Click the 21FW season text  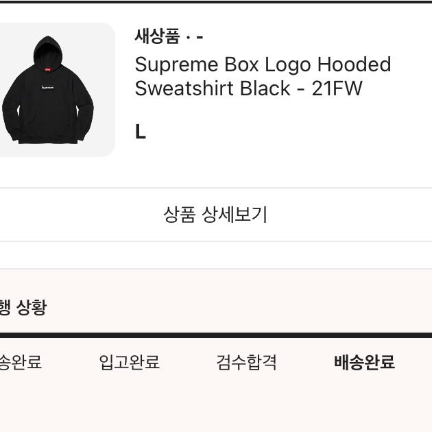coord(337,88)
